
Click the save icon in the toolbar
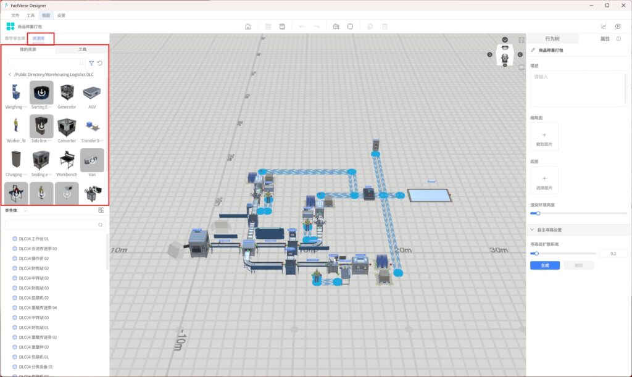tap(282, 27)
